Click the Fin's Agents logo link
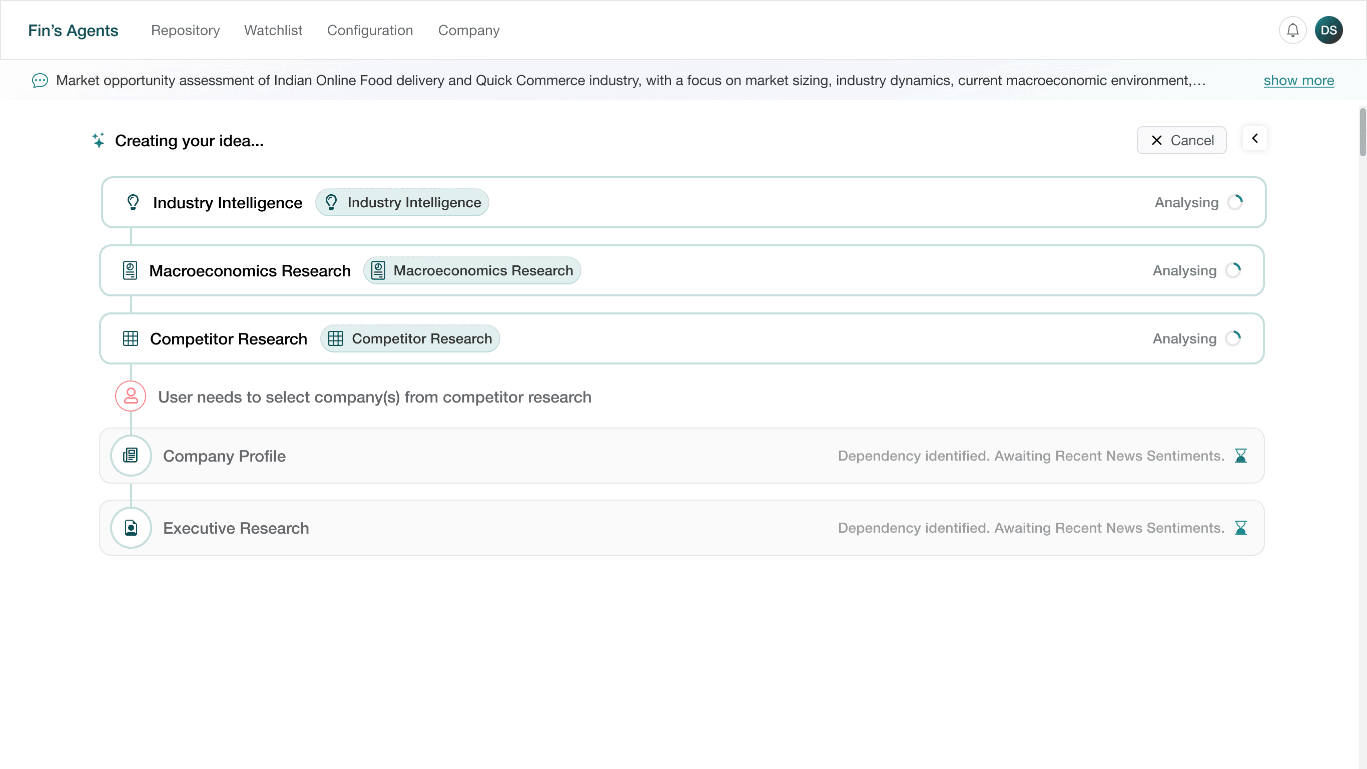This screenshot has height=769, width=1367. (x=73, y=30)
